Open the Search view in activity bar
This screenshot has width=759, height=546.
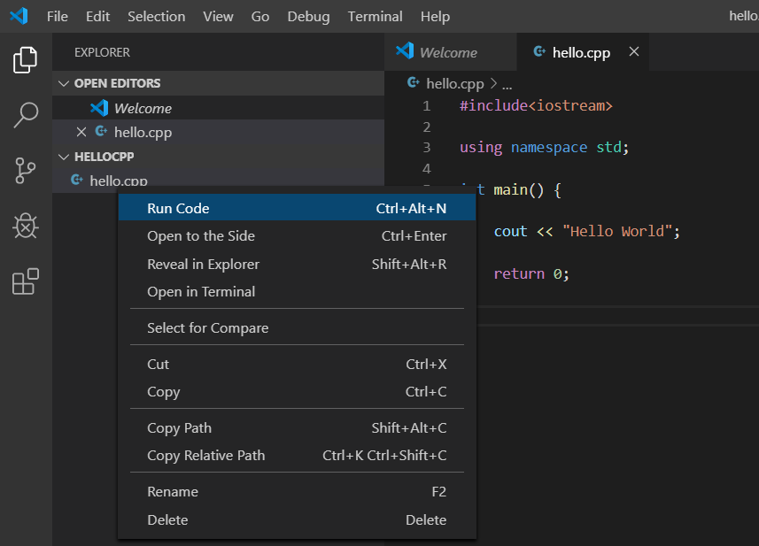coord(25,115)
